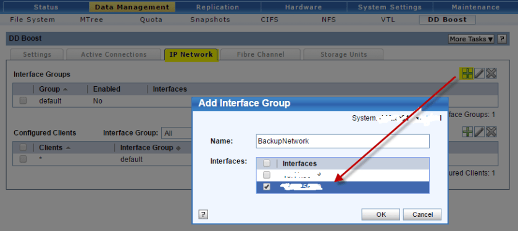Delete the configured client using the X icon
The image size is (518, 231).
pos(491,132)
